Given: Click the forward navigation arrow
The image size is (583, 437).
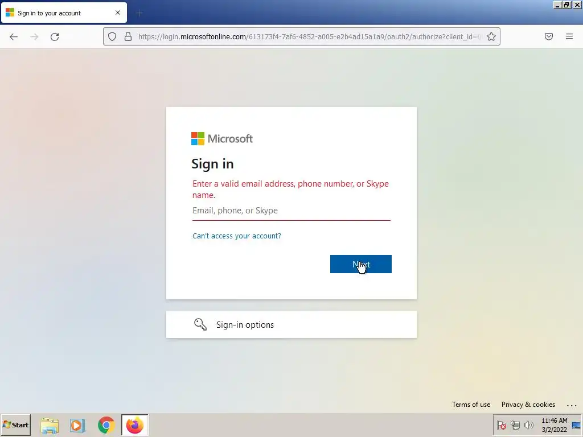Looking at the screenshot, I should pyautogui.click(x=34, y=36).
